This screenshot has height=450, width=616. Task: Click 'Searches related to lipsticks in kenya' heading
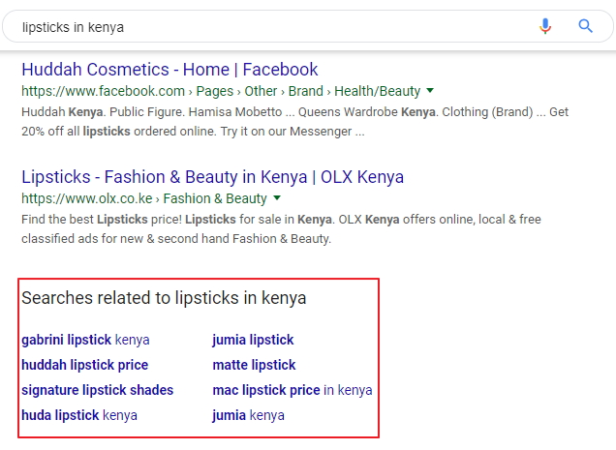pos(164,298)
